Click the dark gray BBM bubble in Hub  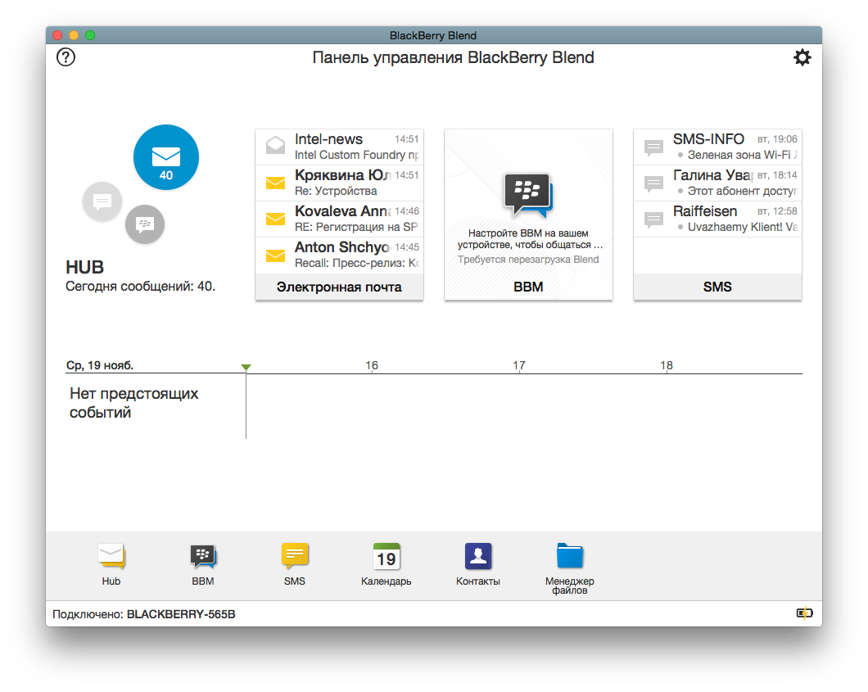[x=145, y=224]
